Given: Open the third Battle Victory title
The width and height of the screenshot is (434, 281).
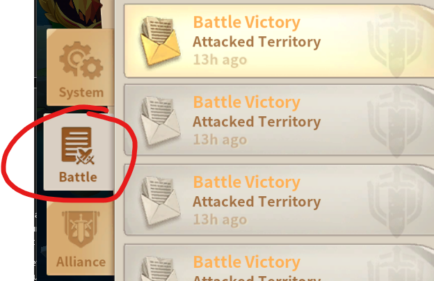Looking at the screenshot, I should point(246,182).
